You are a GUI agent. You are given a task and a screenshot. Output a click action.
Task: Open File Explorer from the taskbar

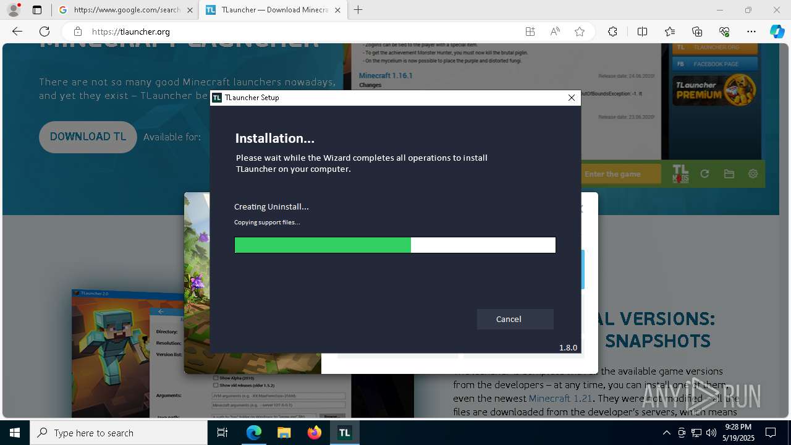(284, 433)
